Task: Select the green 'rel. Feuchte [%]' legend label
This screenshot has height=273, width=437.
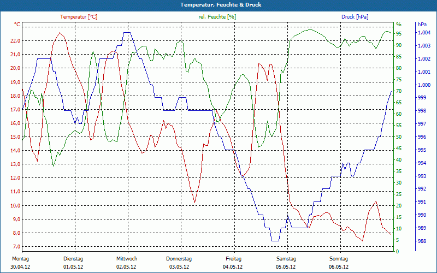Action: [x=217, y=17]
